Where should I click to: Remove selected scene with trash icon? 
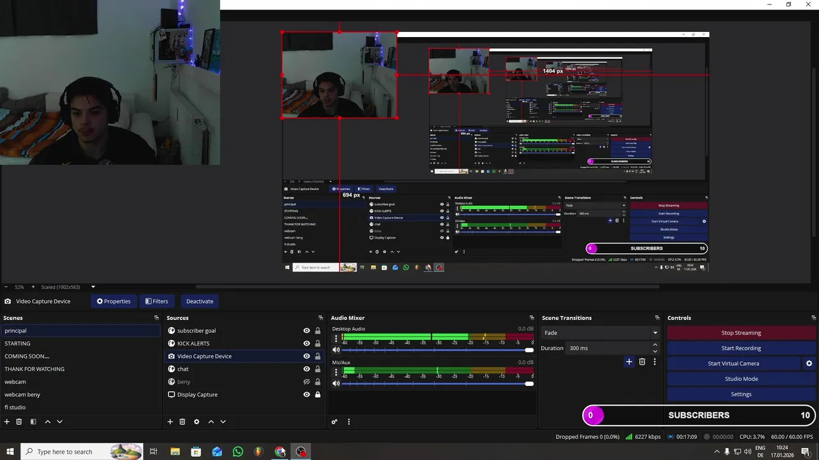[19, 422]
